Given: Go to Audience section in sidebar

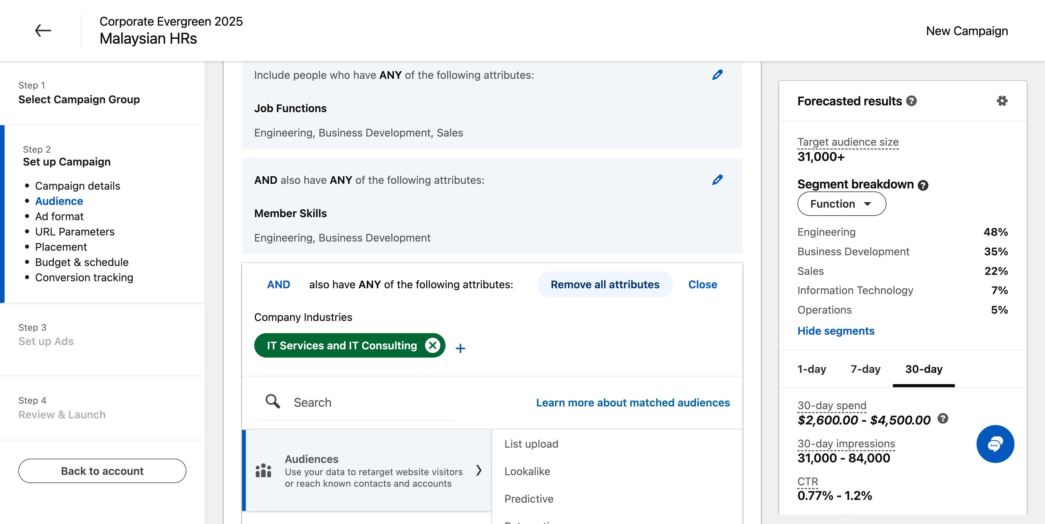Looking at the screenshot, I should click(59, 201).
